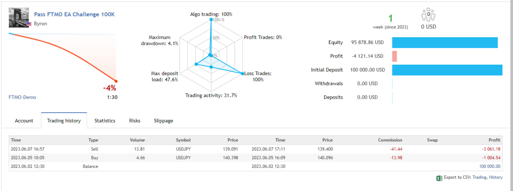Open the FTMO-Demo broker link

point(22,97)
